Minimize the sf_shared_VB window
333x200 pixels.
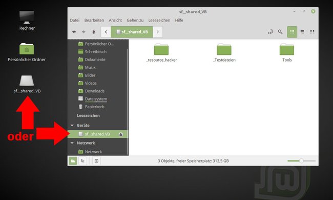(x=295, y=11)
